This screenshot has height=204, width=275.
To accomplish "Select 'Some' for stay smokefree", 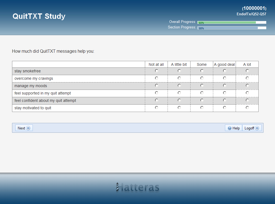I will pos(202,71).
